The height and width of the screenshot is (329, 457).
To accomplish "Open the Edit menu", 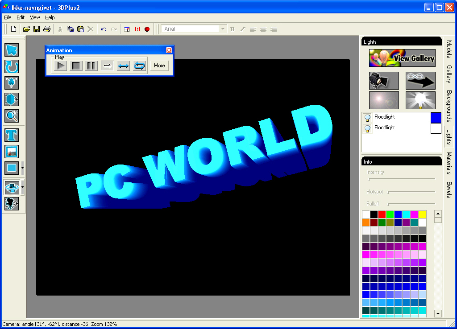I will point(21,17).
